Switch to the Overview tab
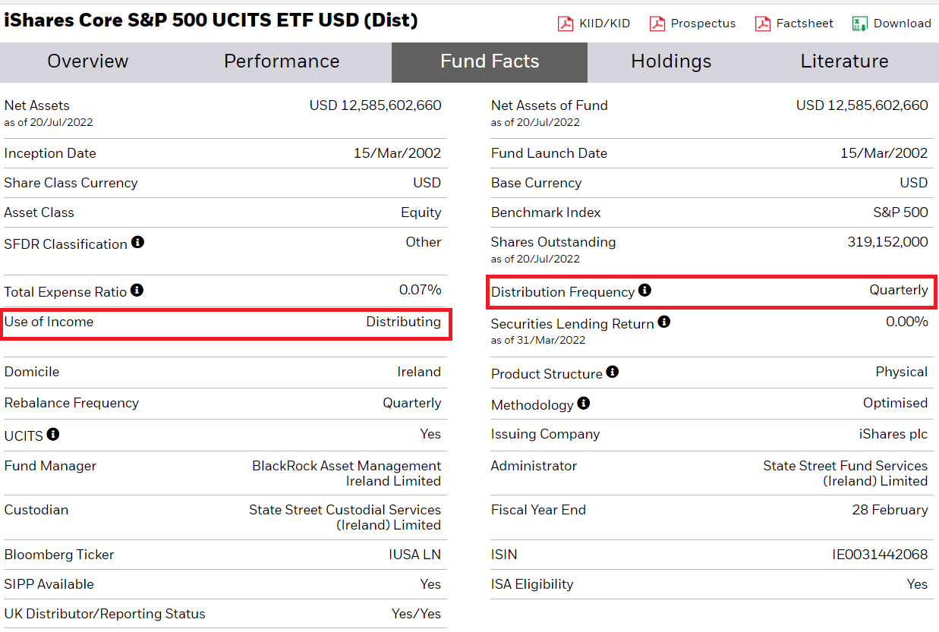The width and height of the screenshot is (939, 632). coord(87,61)
